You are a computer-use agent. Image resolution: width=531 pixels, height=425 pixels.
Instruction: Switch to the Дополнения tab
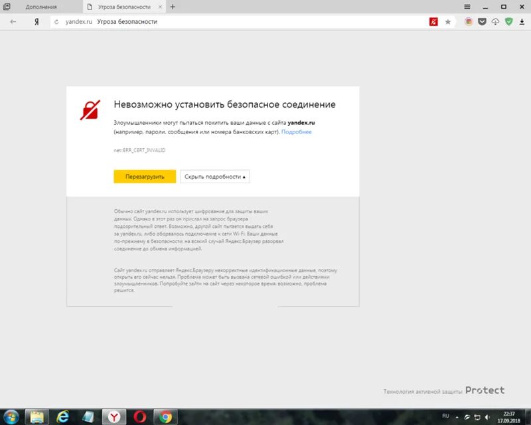click(x=41, y=7)
